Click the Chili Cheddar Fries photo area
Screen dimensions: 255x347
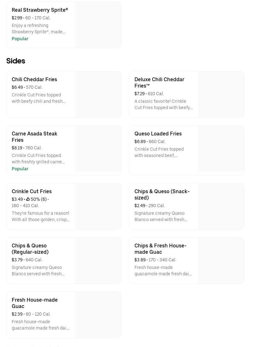click(x=98, y=94)
